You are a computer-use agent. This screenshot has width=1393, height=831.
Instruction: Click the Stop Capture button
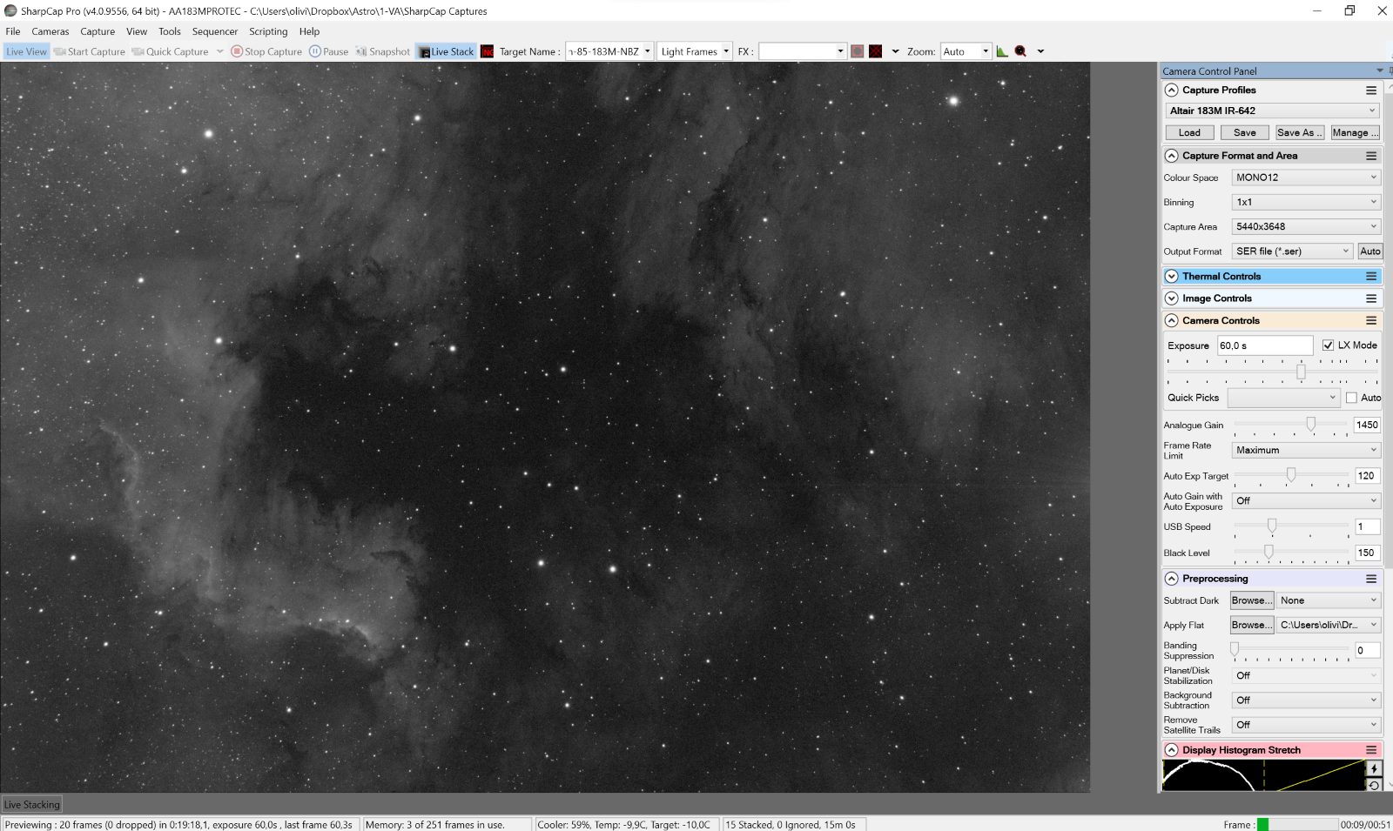[x=266, y=51]
